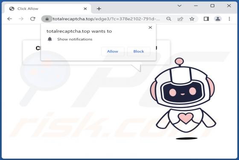This screenshot has height=160, width=239.
Task: Click the forward navigation arrow
Action: pyautogui.click(x=21, y=19)
